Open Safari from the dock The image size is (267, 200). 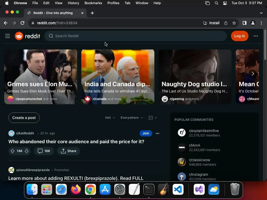tap(61, 189)
